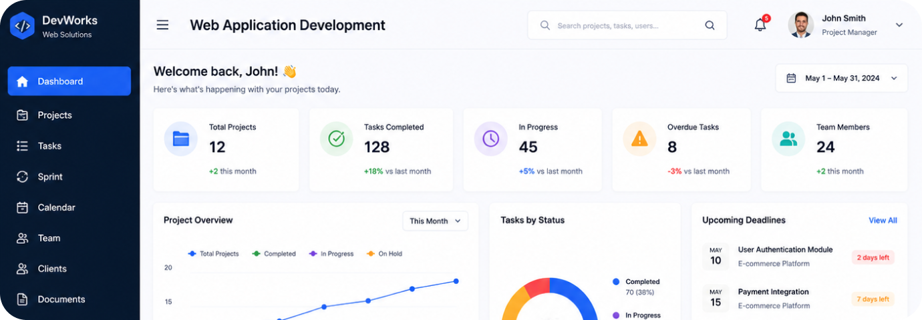Click the Tasks Completed checkmark icon
The height and width of the screenshot is (320, 922).
click(x=336, y=139)
